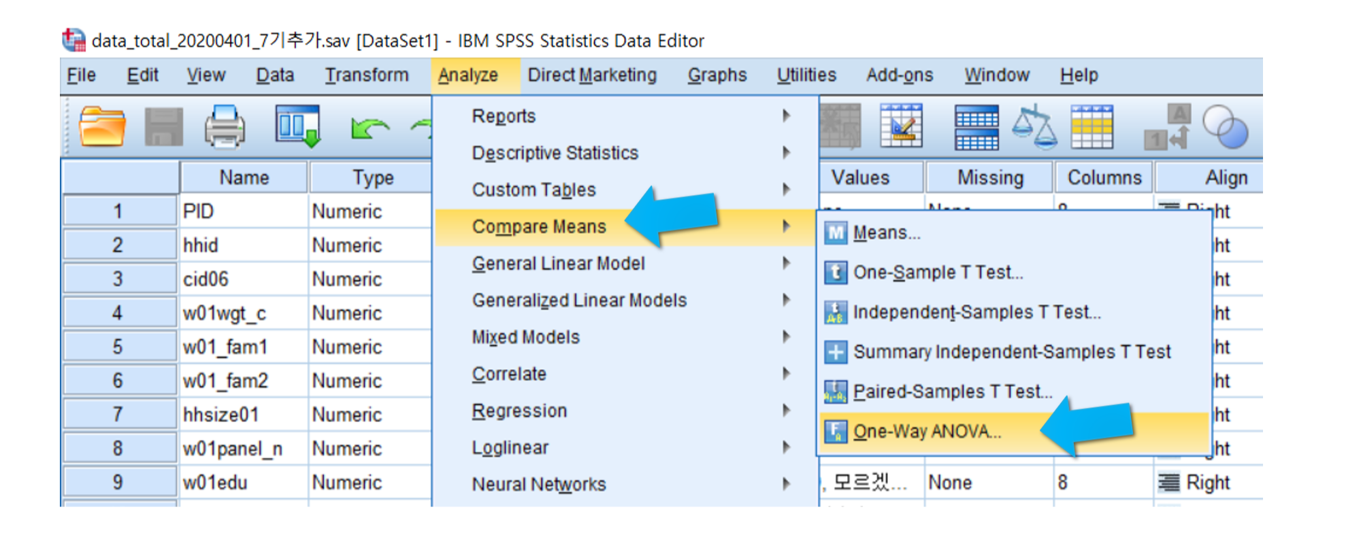Click the Type column header
This screenshot has height=537, width=1361.
[x=371, y=177]
